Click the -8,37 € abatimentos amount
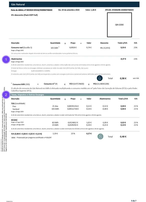Image resolution: width=146 pixels, height=202 pixels. click(123, 59)
